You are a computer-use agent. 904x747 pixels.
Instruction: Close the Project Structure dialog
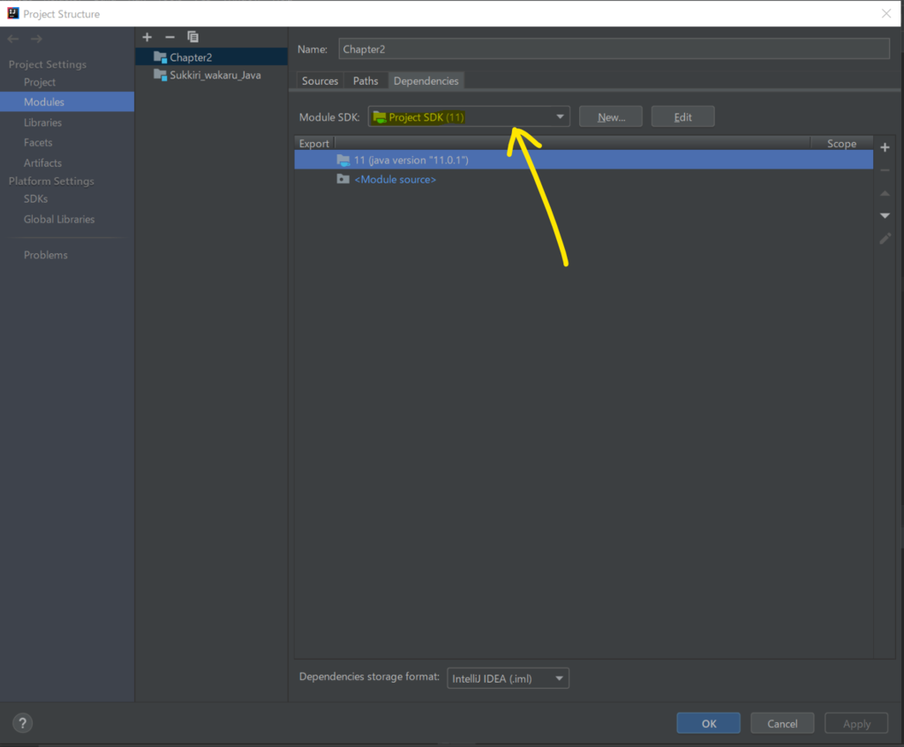click(886, 13)
